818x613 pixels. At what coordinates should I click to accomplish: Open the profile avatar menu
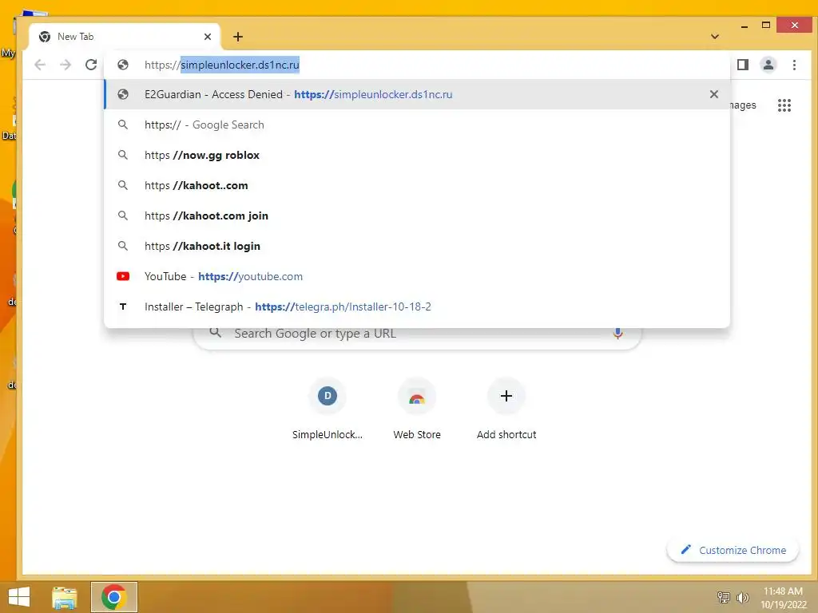pos(768,65)
